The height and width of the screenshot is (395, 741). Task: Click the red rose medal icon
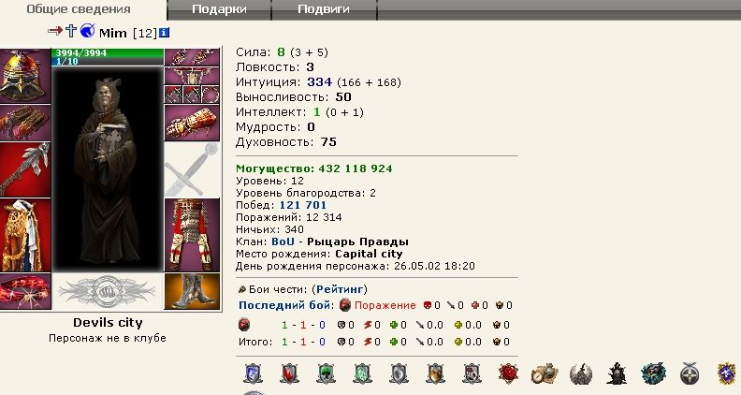click(508, 373)
